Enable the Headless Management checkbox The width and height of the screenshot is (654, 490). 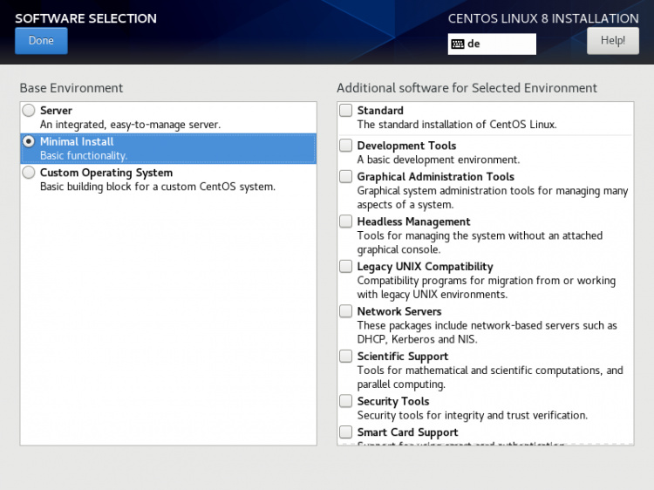point(346,221)
